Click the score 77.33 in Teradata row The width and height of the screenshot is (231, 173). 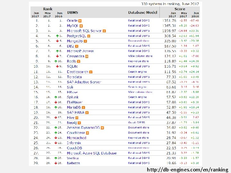[171, 77]
